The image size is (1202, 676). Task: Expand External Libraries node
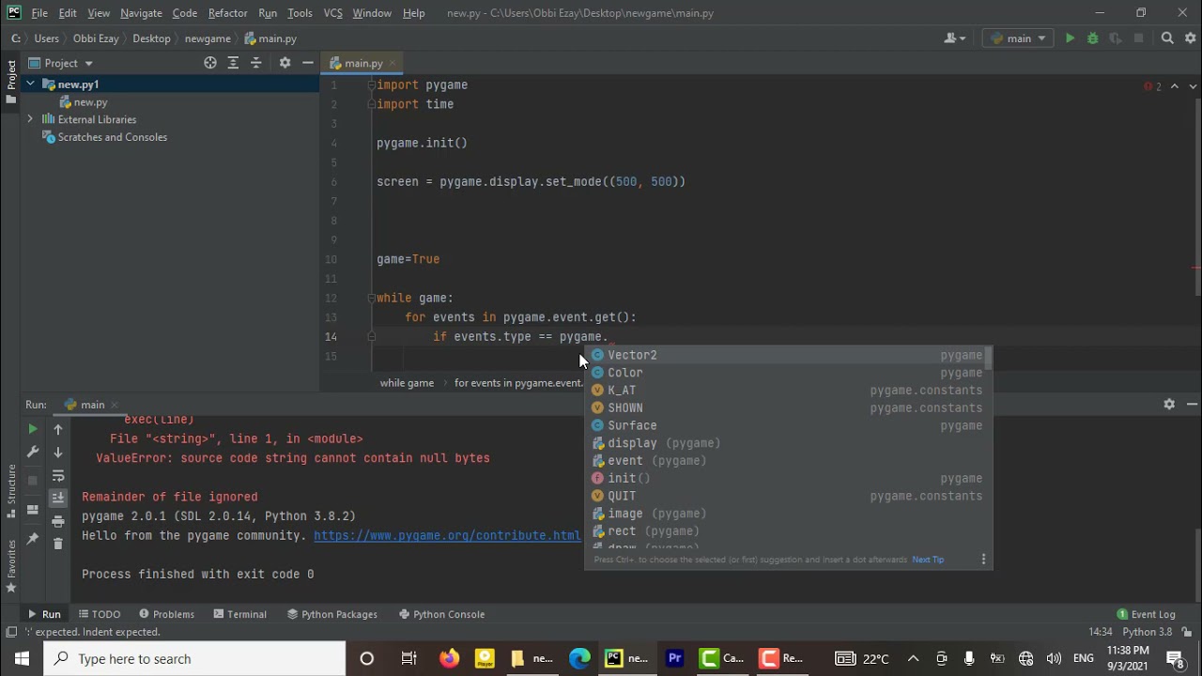click(30, 119)
